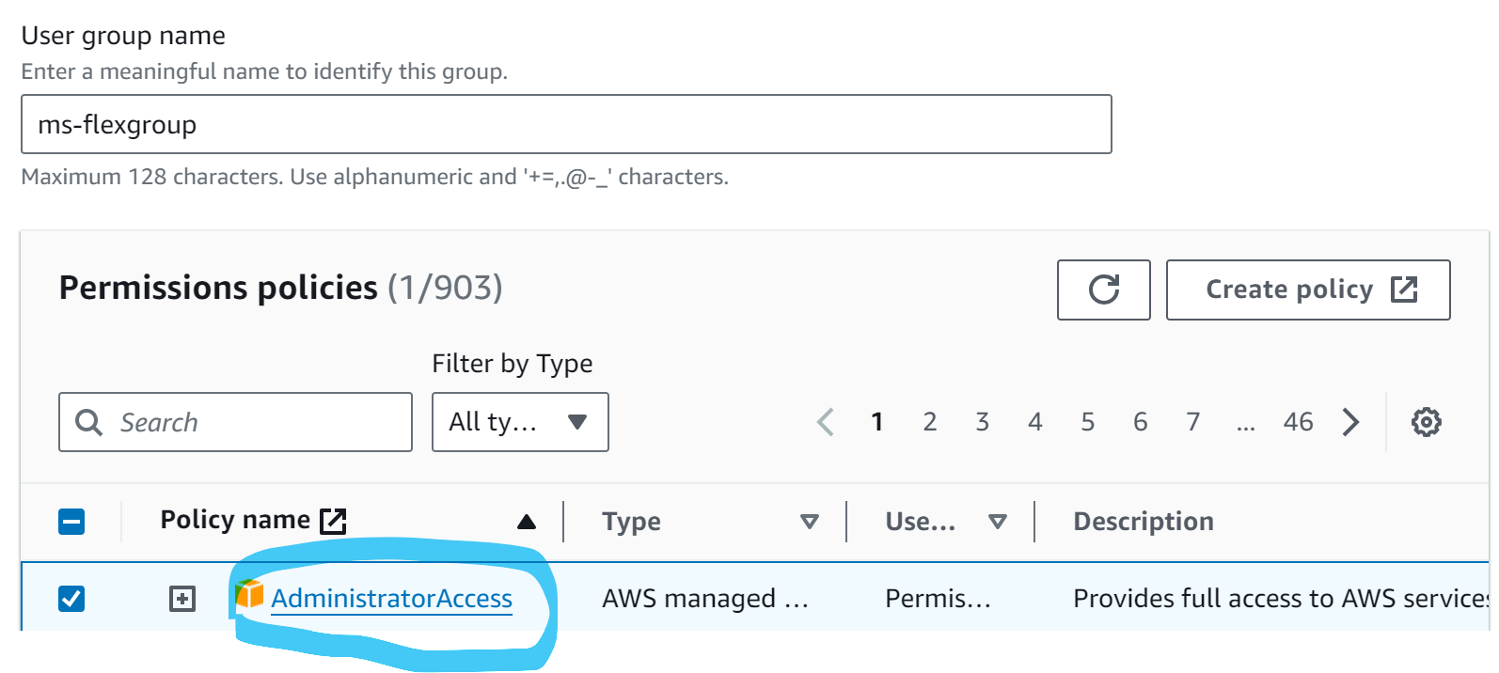Go to page 7
The image size is (1499, 673).
(1192, 422)
